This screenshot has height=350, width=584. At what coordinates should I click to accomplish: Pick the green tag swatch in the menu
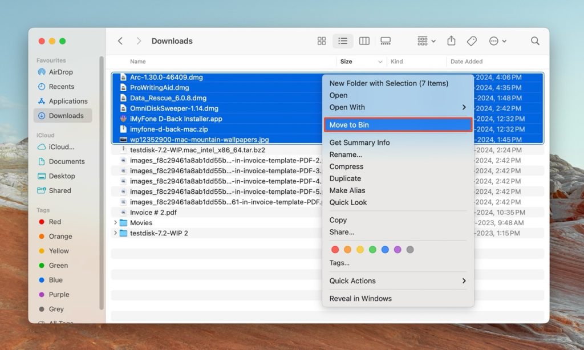(372, 249)
